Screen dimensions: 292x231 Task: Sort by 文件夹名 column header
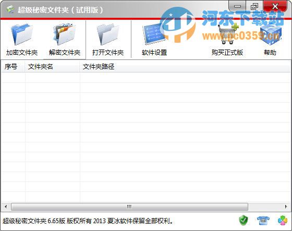pyautogui.click(x=52, y=67)
